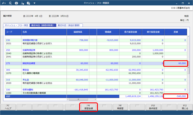Click code 330 in the table

(x=8, y=90)
